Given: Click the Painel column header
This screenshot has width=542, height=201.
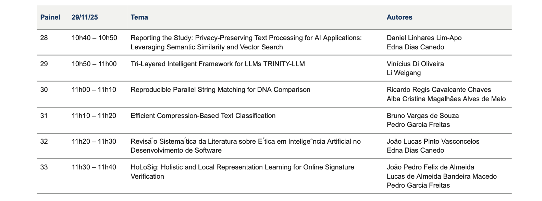Looking at the screenshot, I should click(x=50, y=17).
